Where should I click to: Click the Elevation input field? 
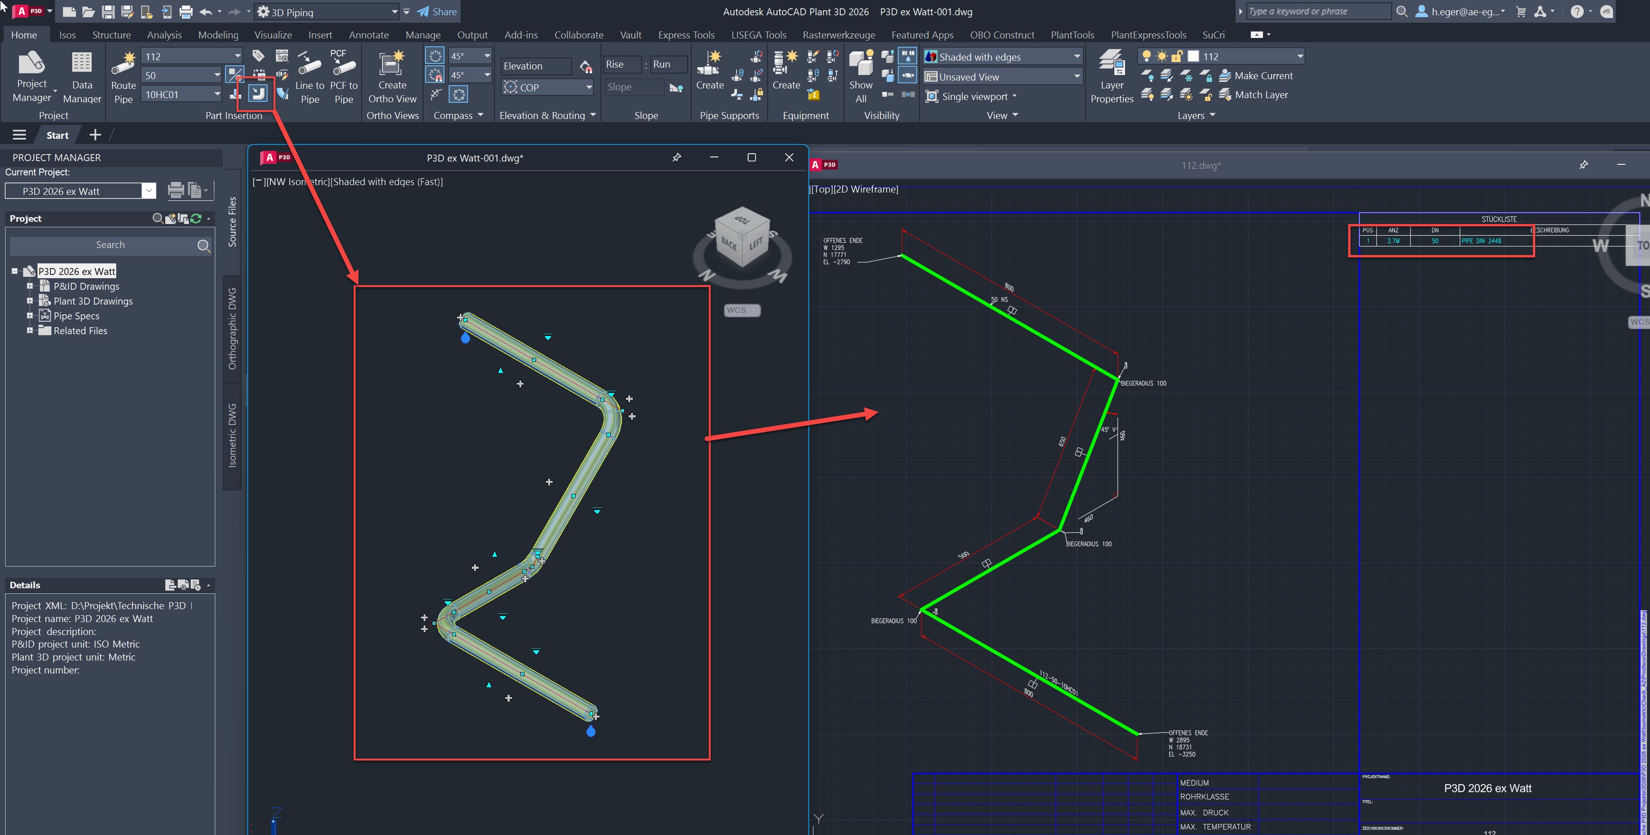[x=536, y=66]
